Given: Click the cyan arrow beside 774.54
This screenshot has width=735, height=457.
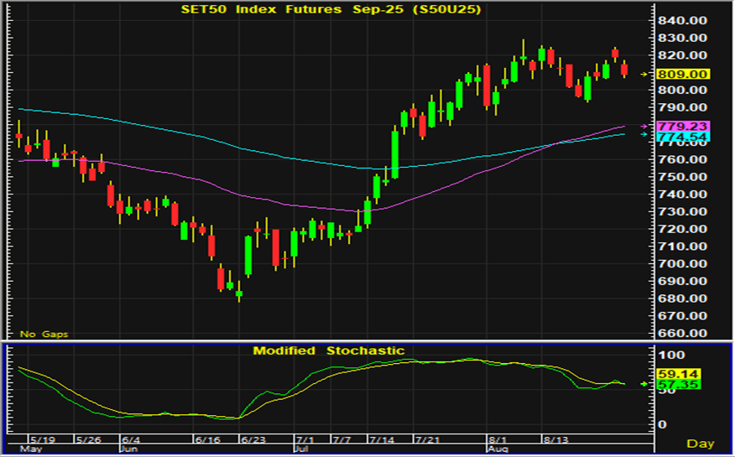Looking at the screenshot, I should (644, 135).
